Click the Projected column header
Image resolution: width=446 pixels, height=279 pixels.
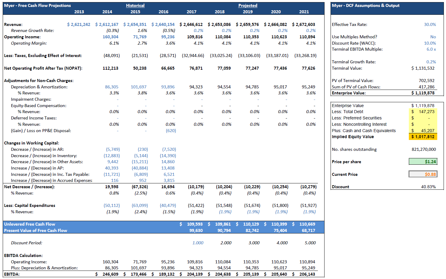248,5
